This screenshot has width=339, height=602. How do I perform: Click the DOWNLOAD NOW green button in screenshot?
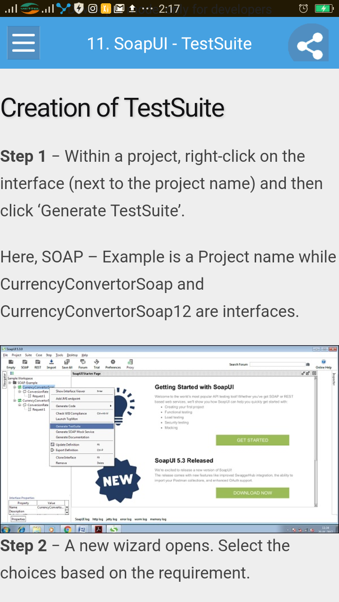(252, 493)
